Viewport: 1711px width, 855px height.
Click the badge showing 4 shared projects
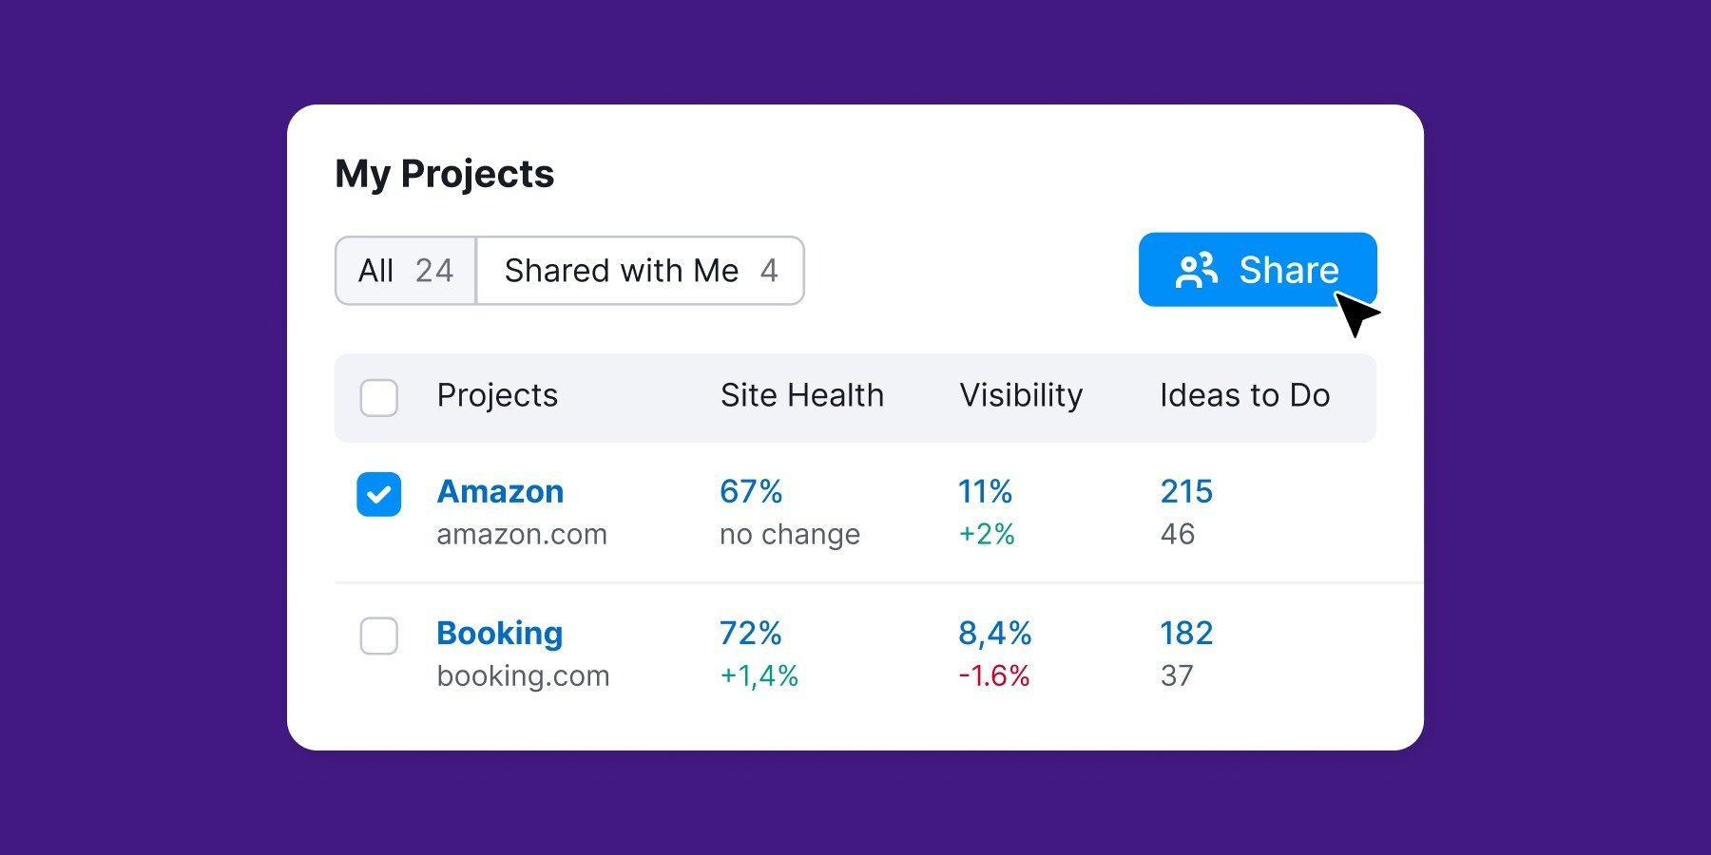pyautogui.click(x=769, y=271)
